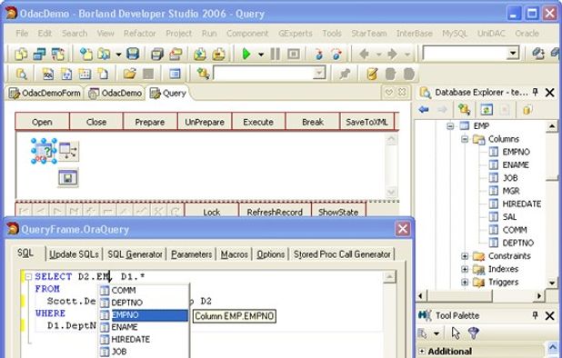562x358 pixels.
Task: Click the window form icon in second toolbar
Action: (175, 74)
